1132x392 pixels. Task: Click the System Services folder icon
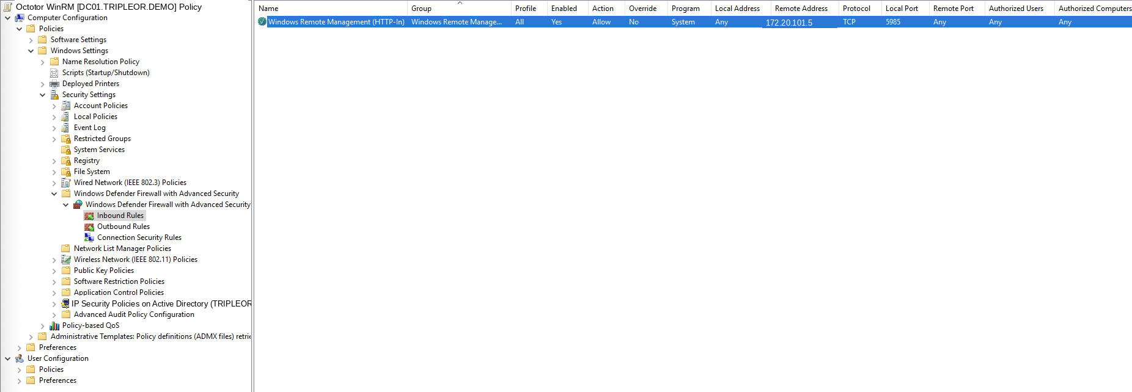tap(66, 150)
